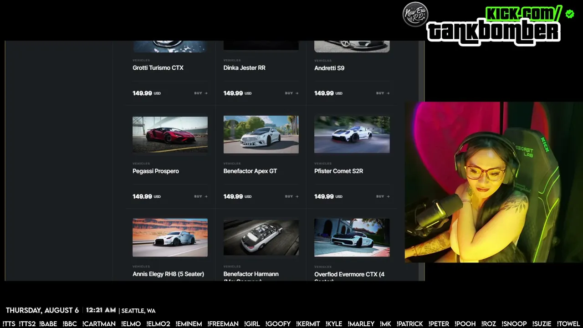Click the green verified checkmark badge
The image size is (583, 328).
[570, 14]
